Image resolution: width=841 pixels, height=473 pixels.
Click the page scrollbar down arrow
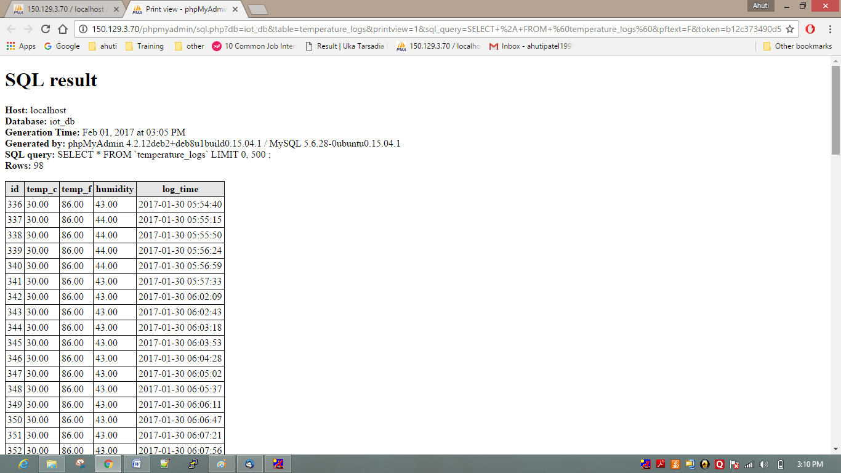pos(835,448)
